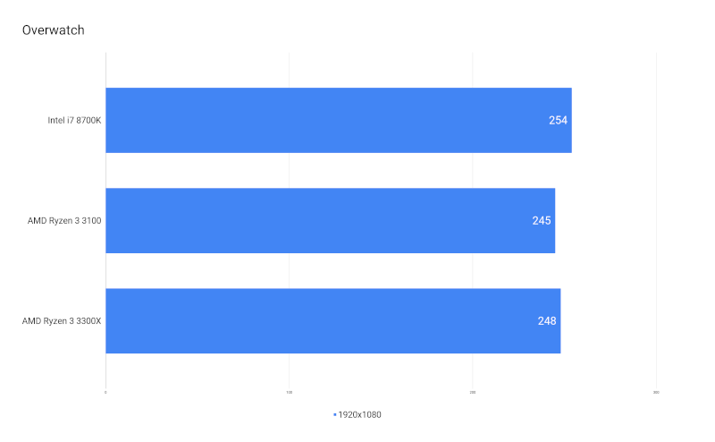715x442 pixels.
Task: Click the white gap between top two bars
Action: [339, 170]
